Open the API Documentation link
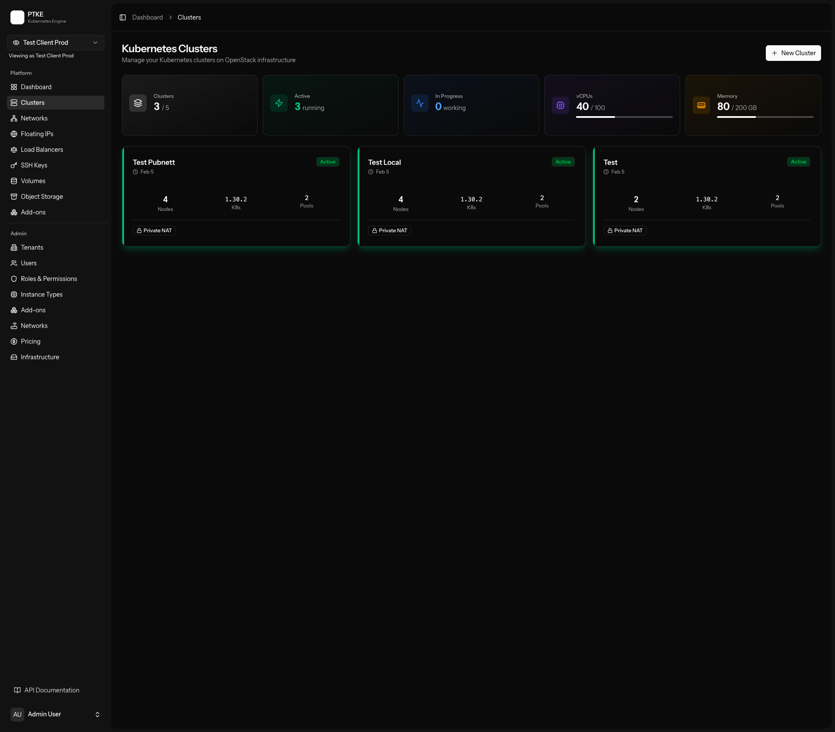The width and height of the screenshot is (835, 732). point(51,690)
